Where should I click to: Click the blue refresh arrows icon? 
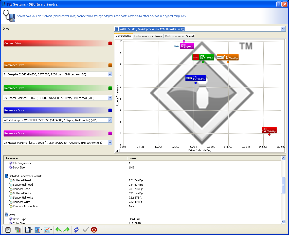[76, 230]
